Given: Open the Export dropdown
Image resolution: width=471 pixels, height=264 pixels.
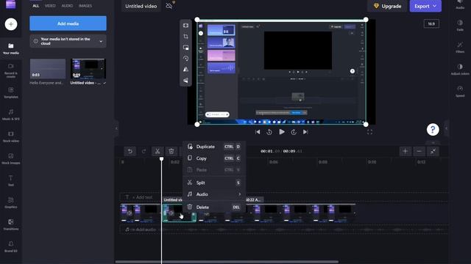Looking at the screenshot, I should (x=425, y=6).
